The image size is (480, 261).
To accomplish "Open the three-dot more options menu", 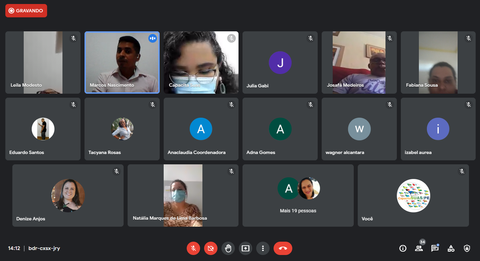I will 263,248.
